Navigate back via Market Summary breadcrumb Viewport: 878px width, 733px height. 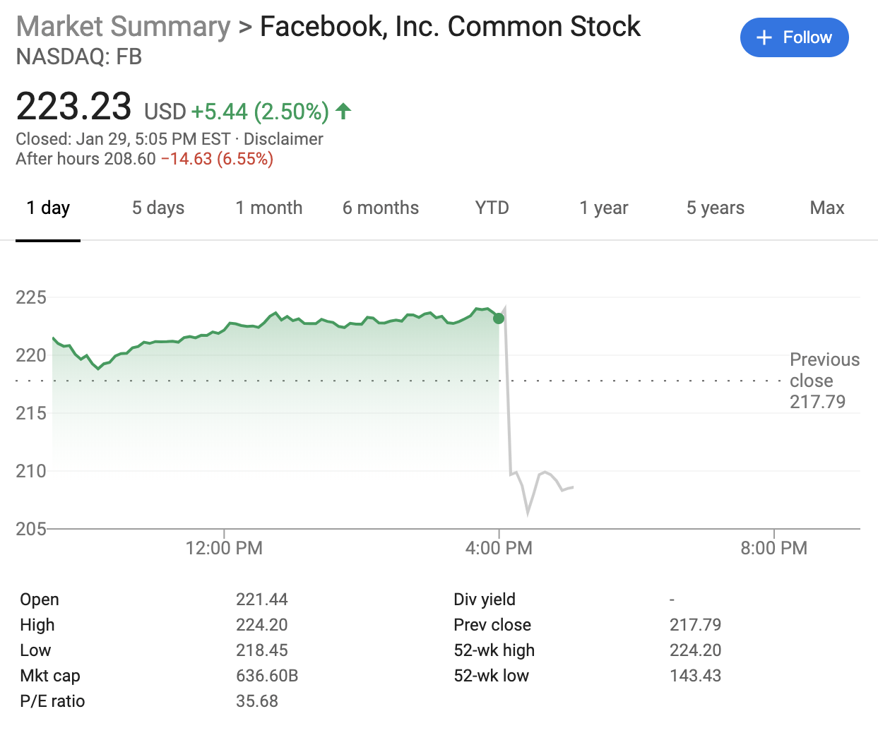[x=123, y=26]
